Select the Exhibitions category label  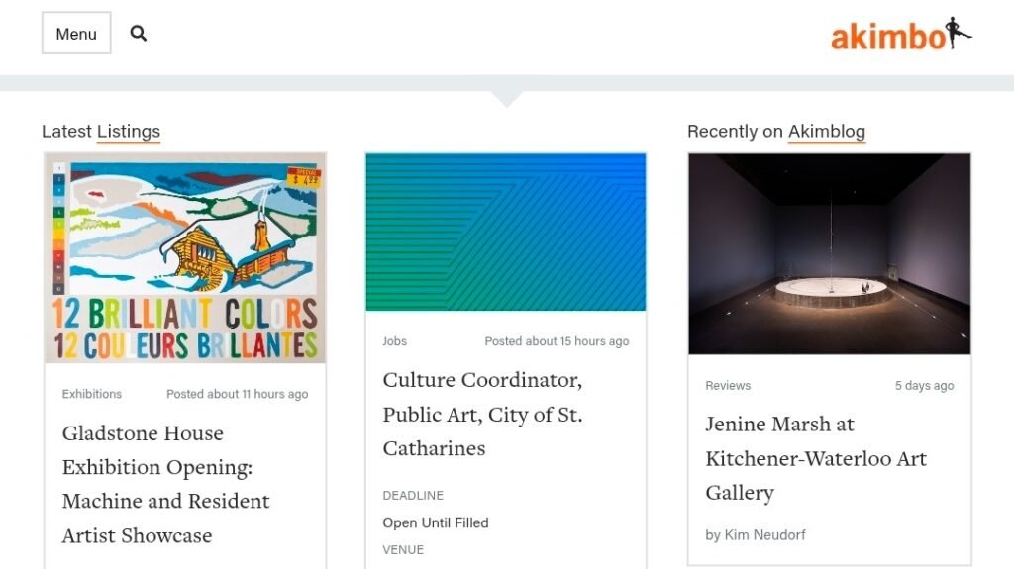click(92, 394)
